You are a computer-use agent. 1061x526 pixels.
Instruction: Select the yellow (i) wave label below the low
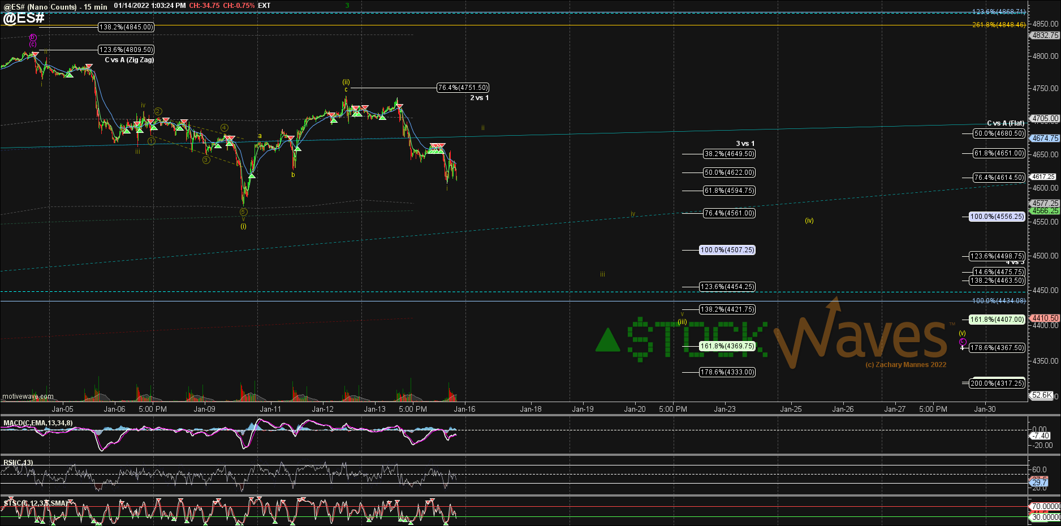coord(243,226)
